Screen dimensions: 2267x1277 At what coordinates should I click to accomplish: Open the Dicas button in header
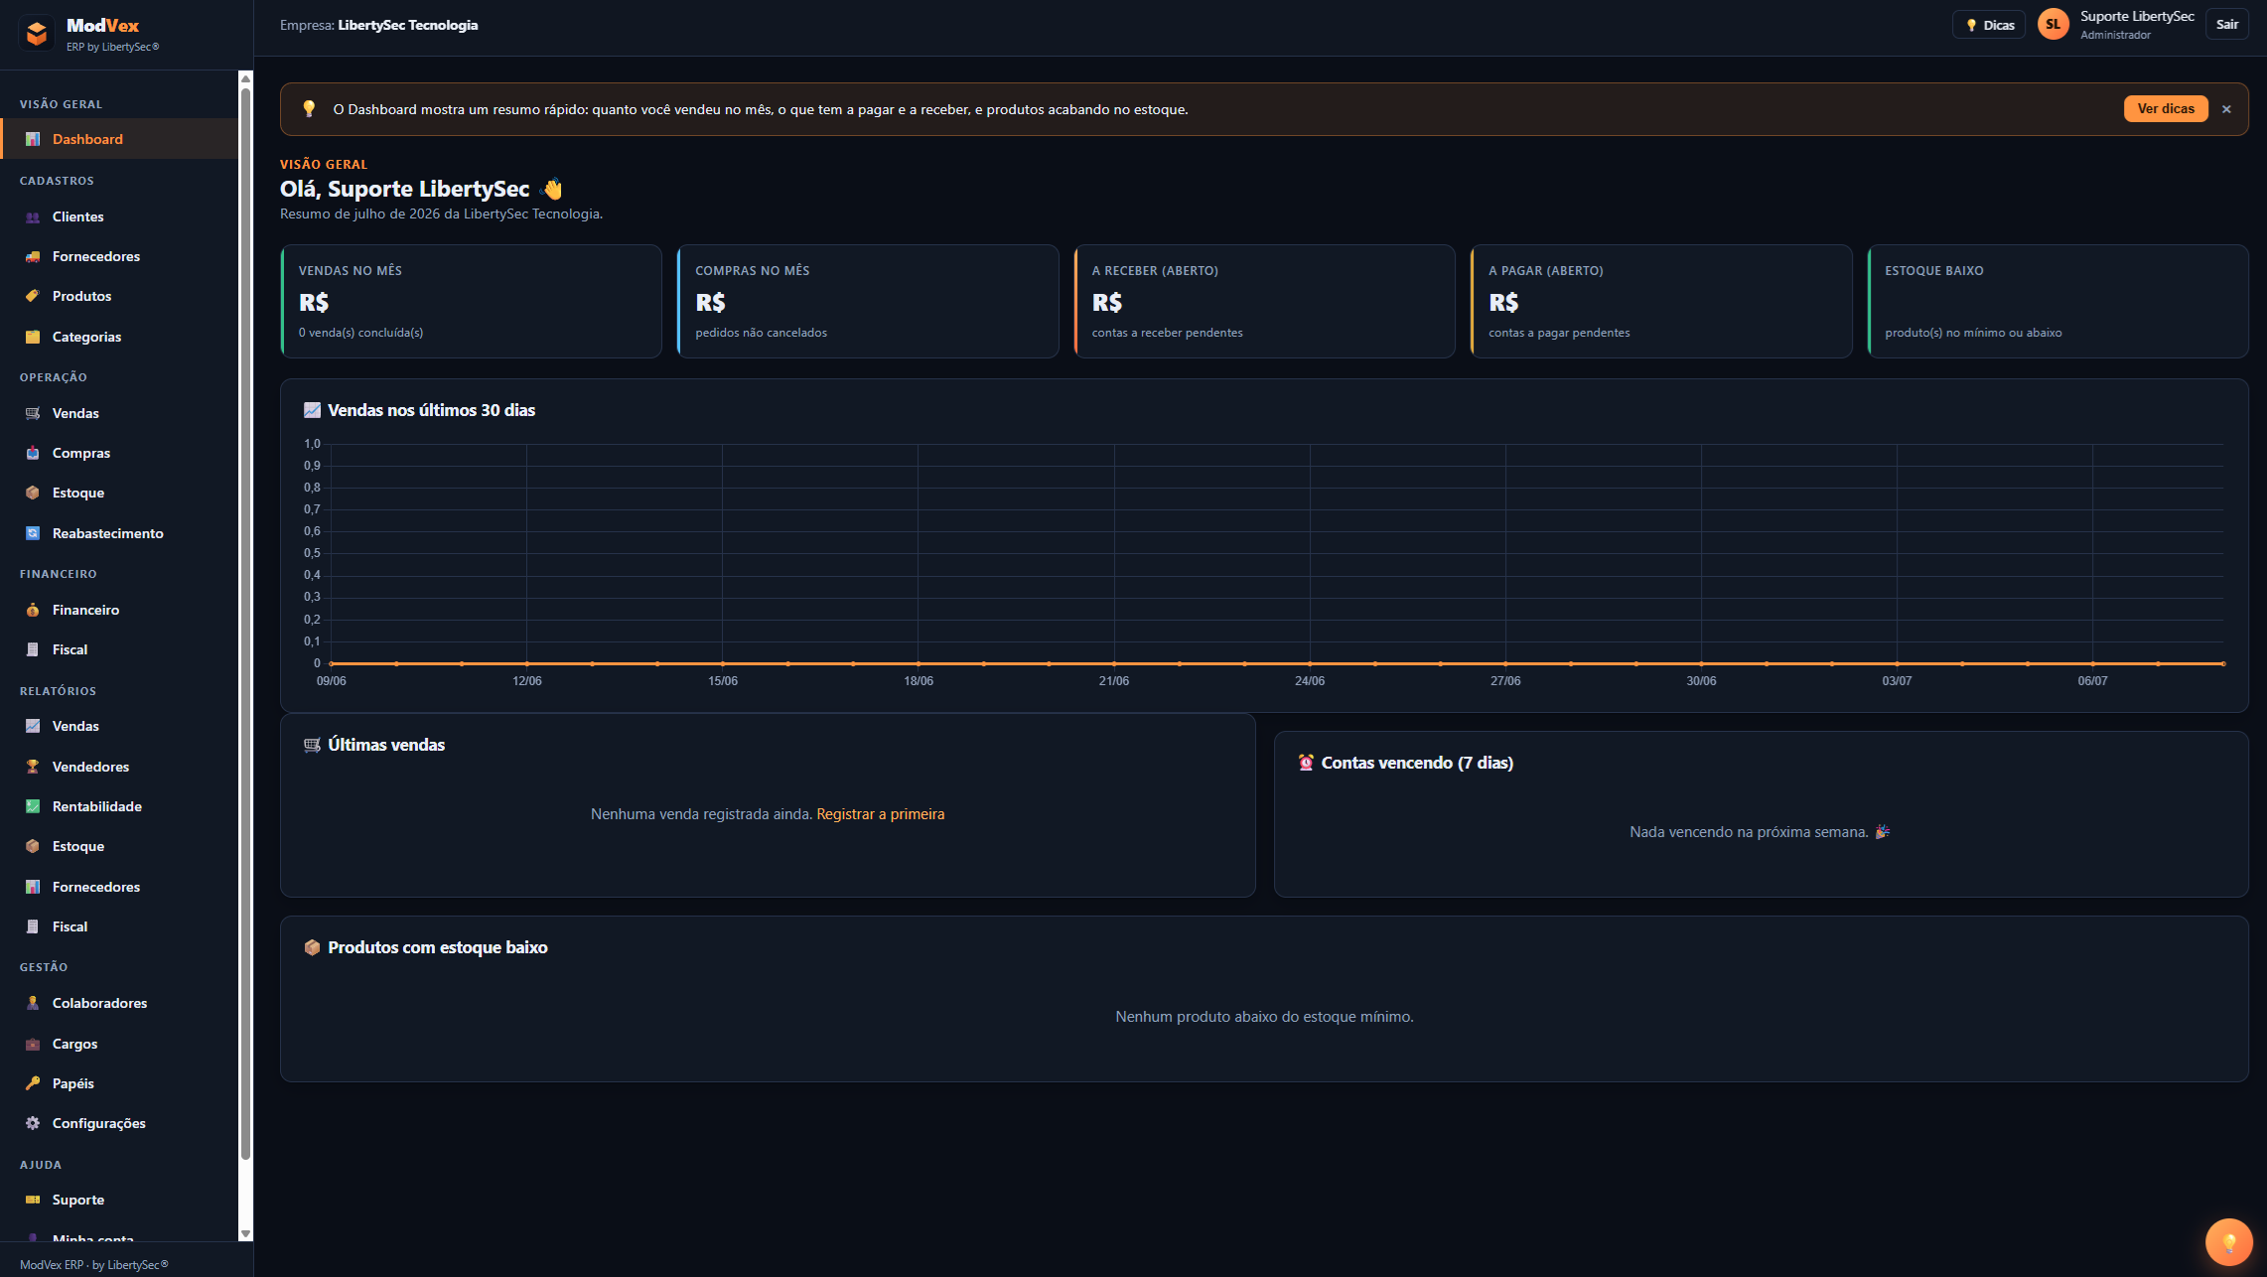[x=1989, y=25]
